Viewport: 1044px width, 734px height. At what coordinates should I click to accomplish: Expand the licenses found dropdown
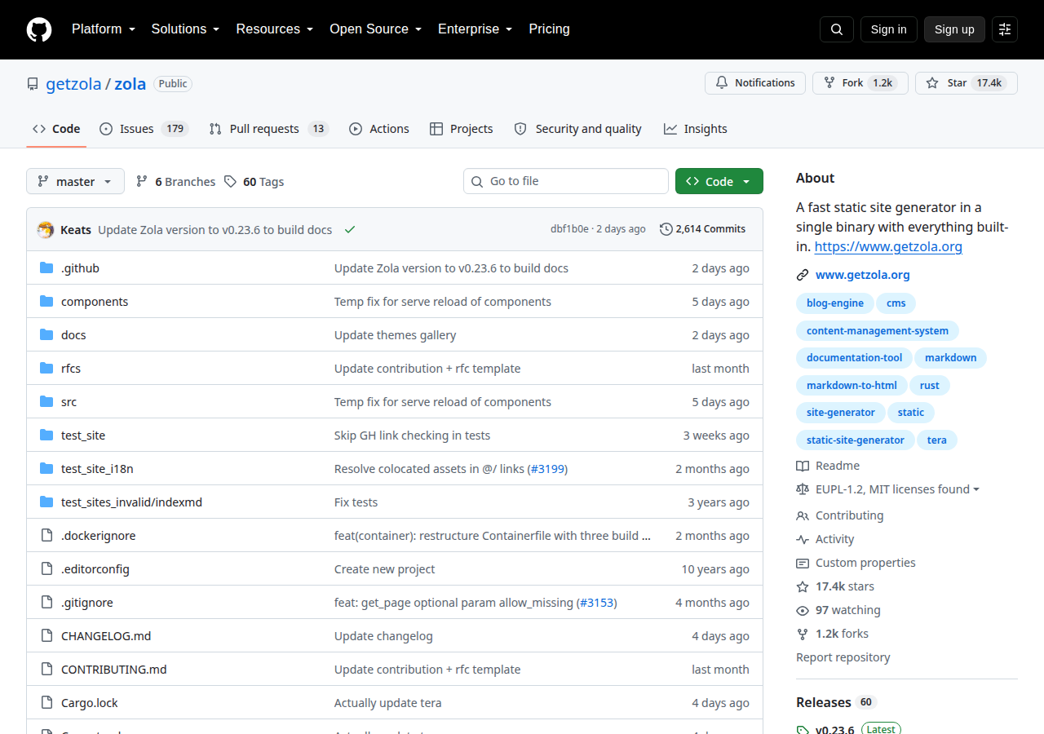tap(888, 489)
